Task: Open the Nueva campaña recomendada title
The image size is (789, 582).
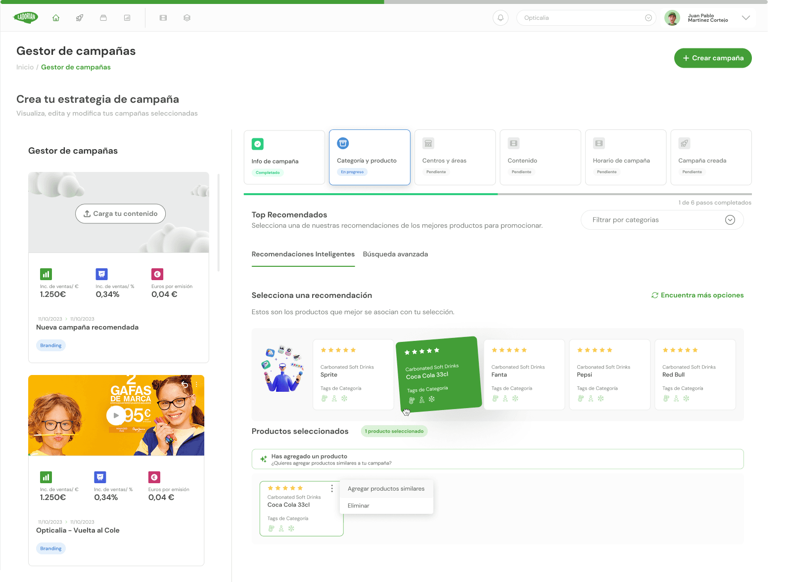Action: pyautogui.click(x=87, y=327)
